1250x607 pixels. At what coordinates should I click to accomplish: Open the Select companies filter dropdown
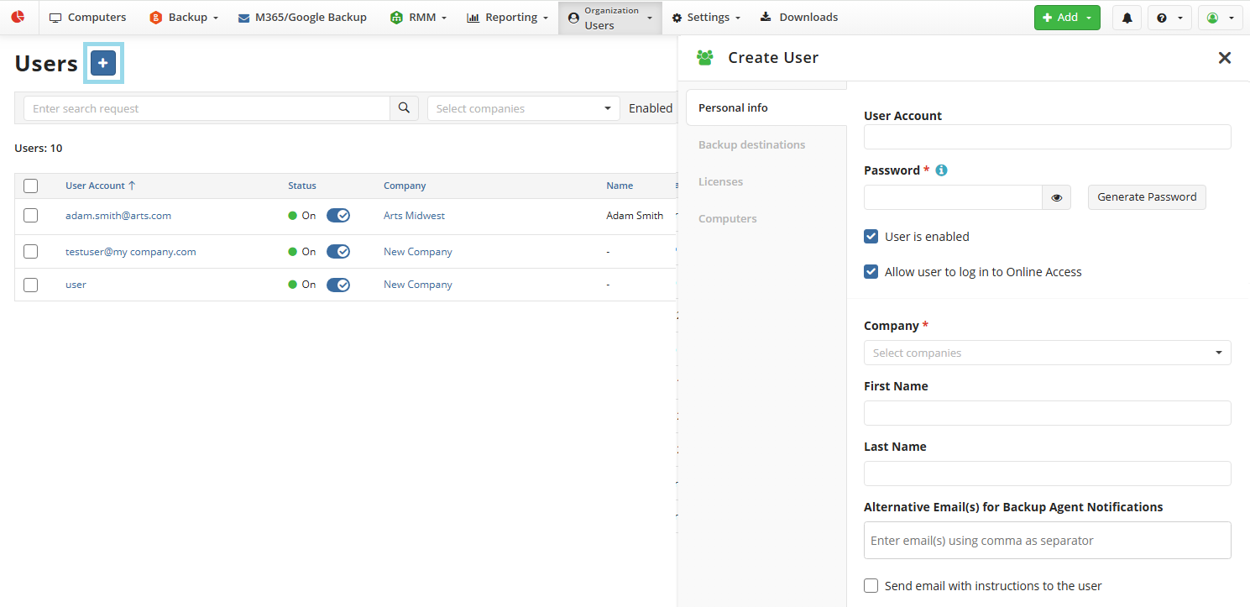(x=523, y=108)
